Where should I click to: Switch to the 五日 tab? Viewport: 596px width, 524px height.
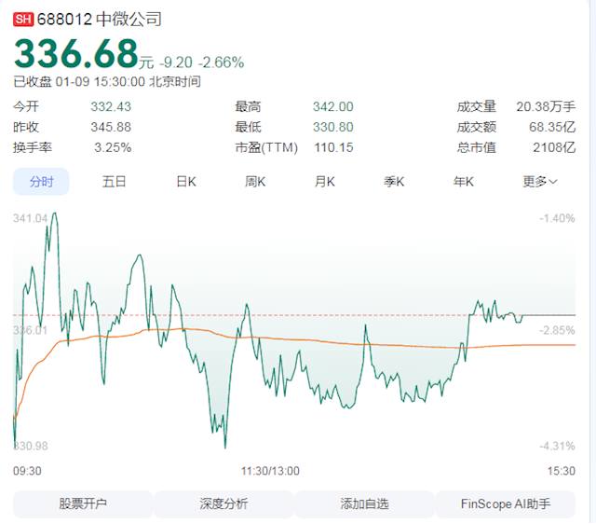115,182
